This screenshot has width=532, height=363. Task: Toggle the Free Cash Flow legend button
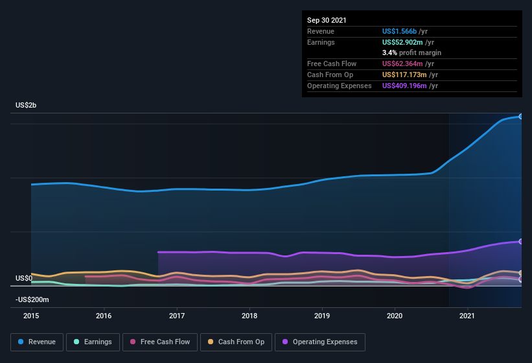[160, 342]
